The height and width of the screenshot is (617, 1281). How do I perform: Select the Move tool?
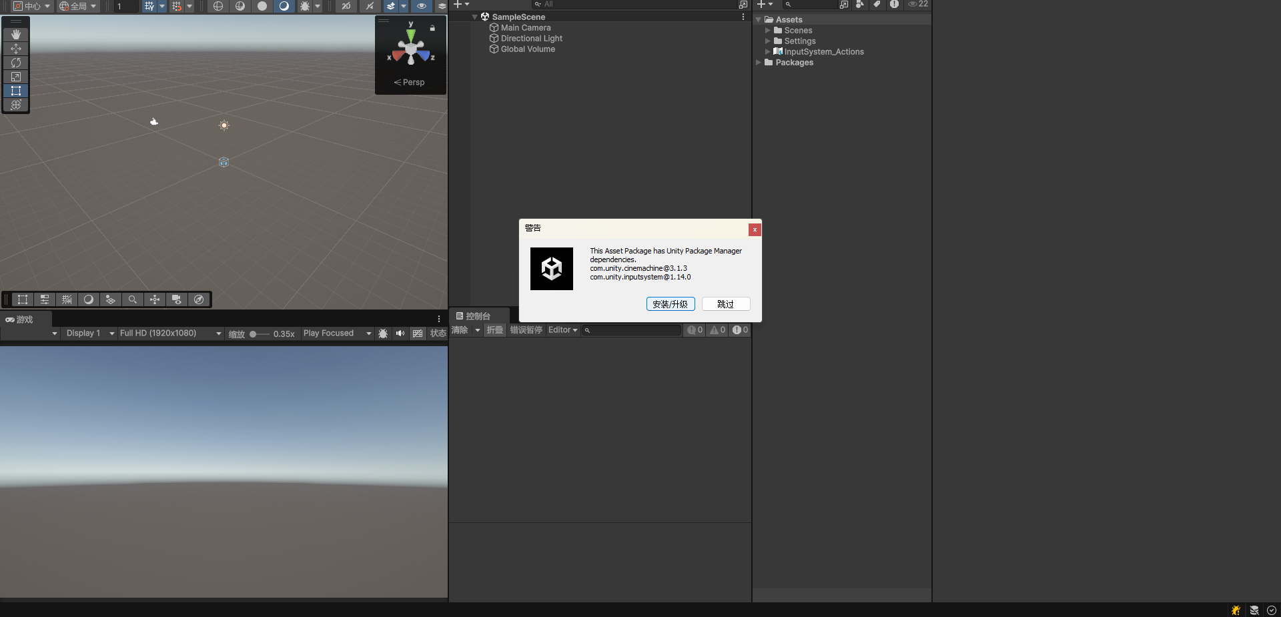[x=15, y=49]
